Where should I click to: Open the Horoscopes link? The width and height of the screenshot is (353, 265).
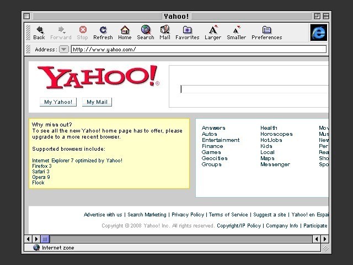pos(276,134)
